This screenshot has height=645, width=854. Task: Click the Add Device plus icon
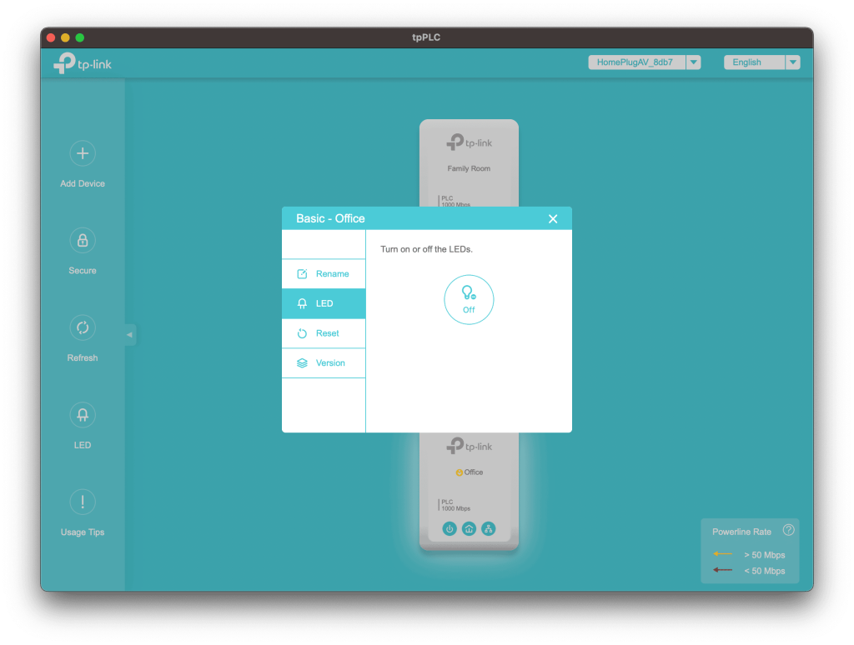(83, 153)
